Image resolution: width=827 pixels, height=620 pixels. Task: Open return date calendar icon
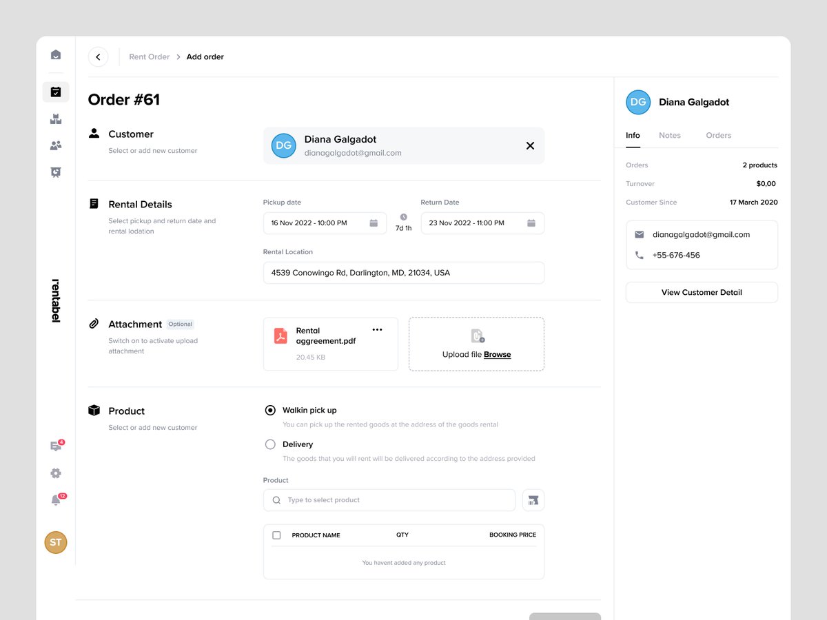pos(531,223)
